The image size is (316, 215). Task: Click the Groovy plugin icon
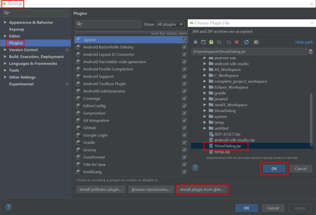78,150
